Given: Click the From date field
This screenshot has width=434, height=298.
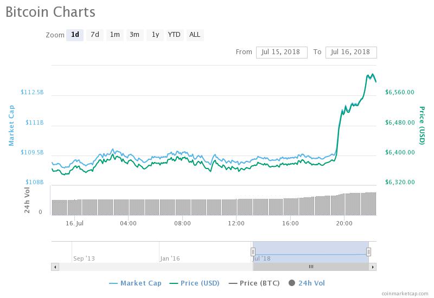Looking at the screenshot, I should click(282, 52).
